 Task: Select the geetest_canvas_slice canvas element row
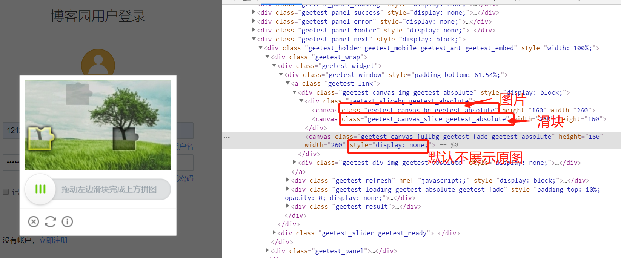click(x=459, y=119)
